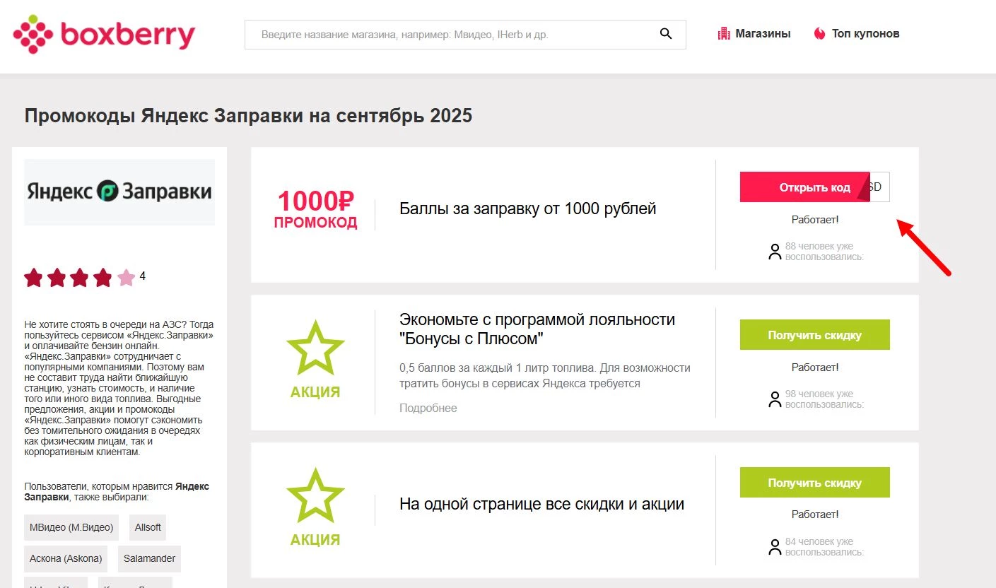
Task: Open the Подробнее link
Action: [426, 408]
